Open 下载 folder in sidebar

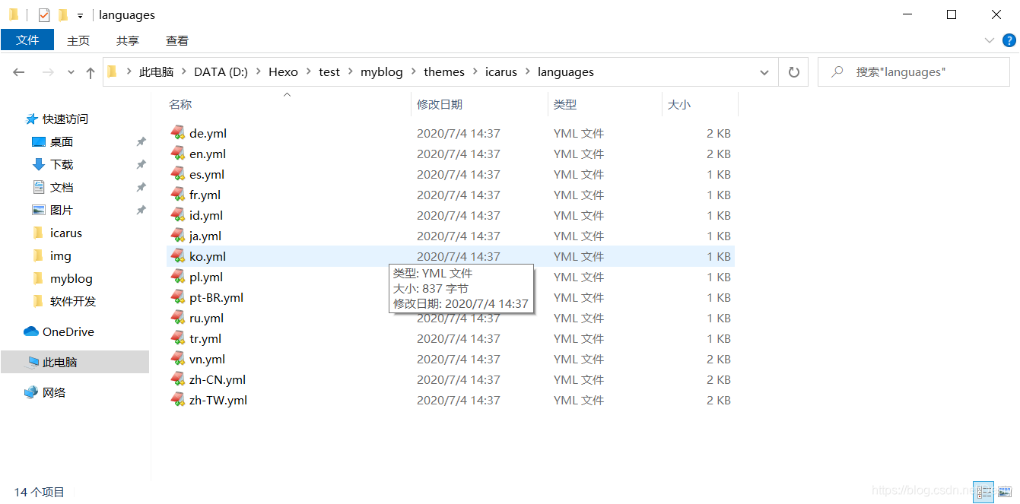tap(62, 165)
